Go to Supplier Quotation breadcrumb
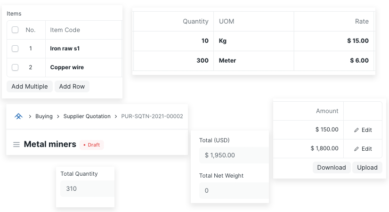This screenshot has width=389, height=212. tap(87, 116)
